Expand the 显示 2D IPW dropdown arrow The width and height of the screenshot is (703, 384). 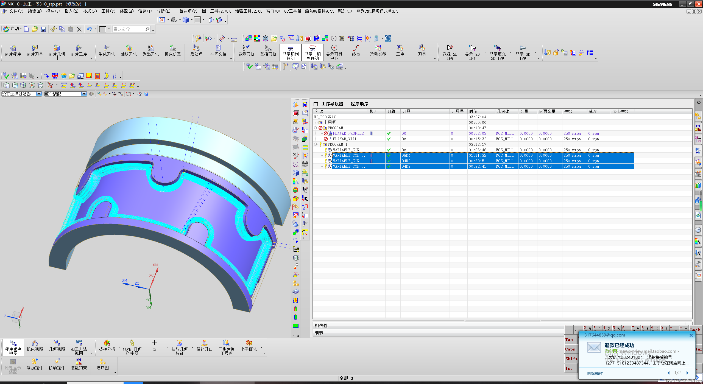[x=485, y=52]
